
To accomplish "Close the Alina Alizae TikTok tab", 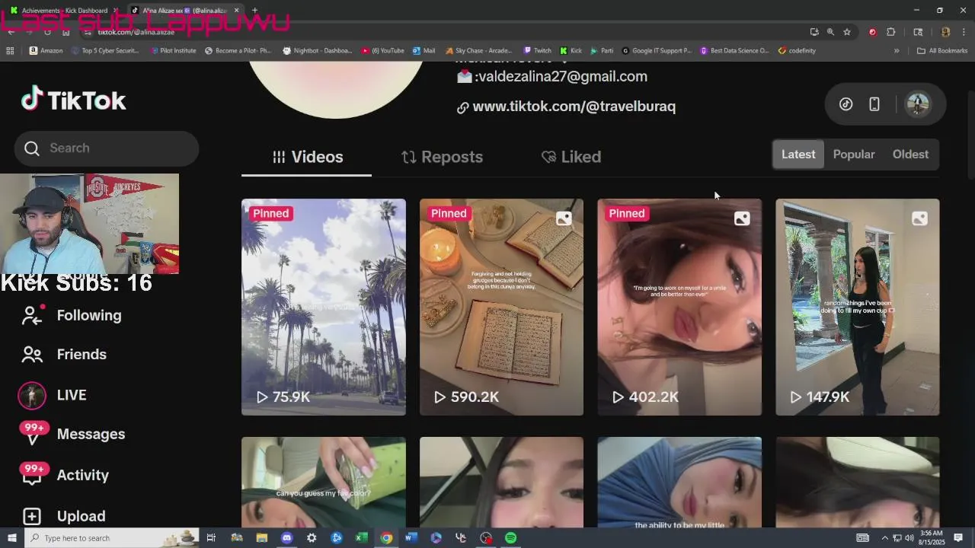I will 236,11.
